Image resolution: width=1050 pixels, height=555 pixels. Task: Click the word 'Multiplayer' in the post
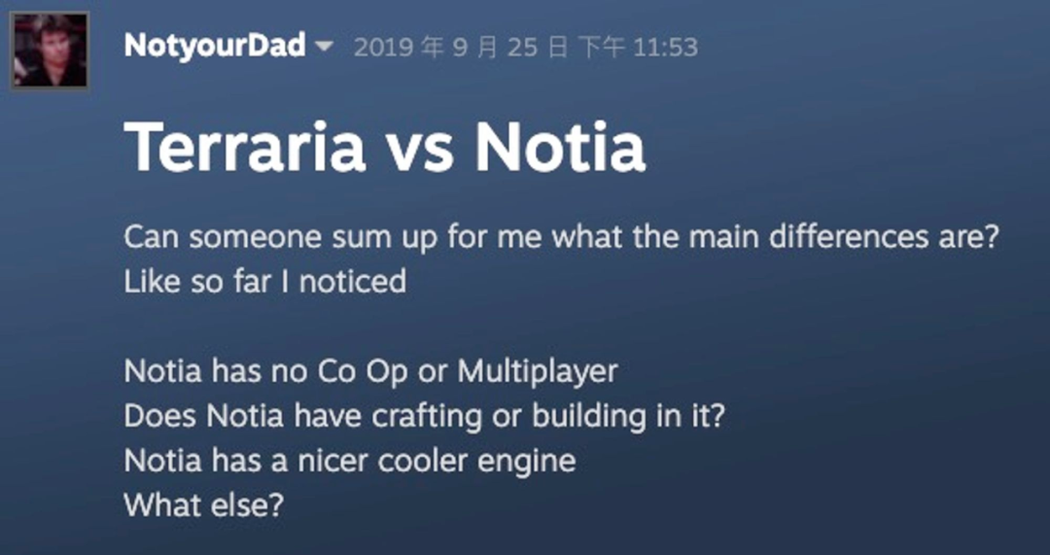538,373
